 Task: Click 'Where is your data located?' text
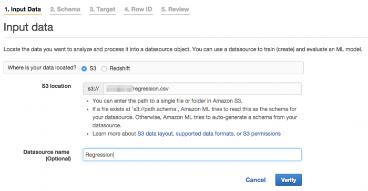[x=42, y=68]
